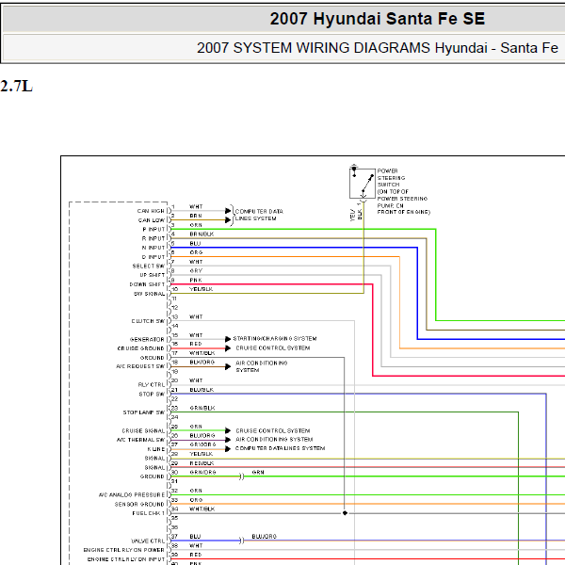Click the 'N INPUT' pin label
The image size is (565, 565).
click(x=153, y=248)
